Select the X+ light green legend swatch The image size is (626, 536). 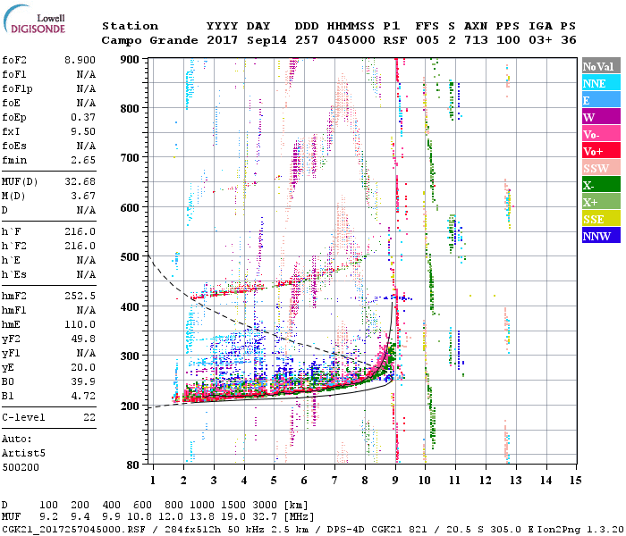[x=601, y=202]
